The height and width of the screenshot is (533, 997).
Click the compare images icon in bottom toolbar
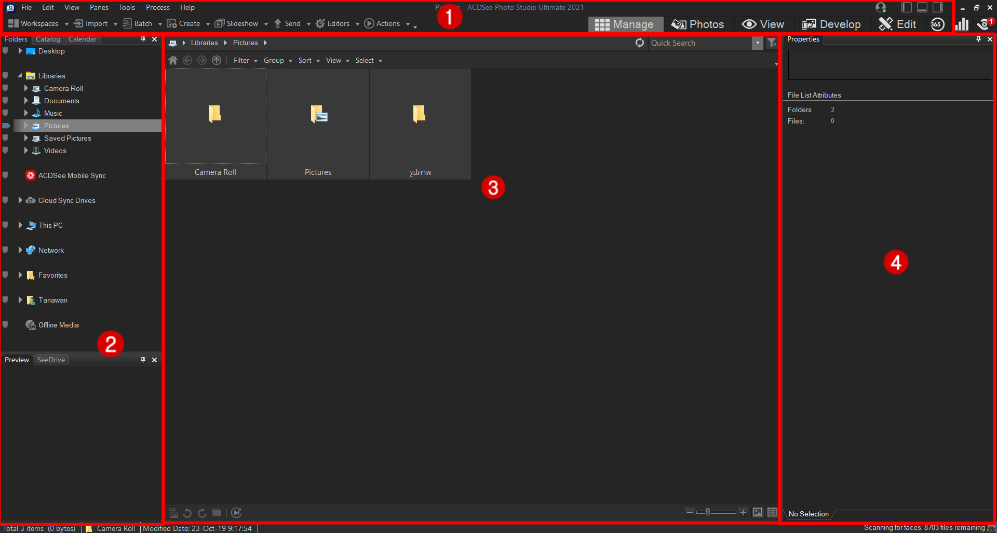tap(217, 513)
